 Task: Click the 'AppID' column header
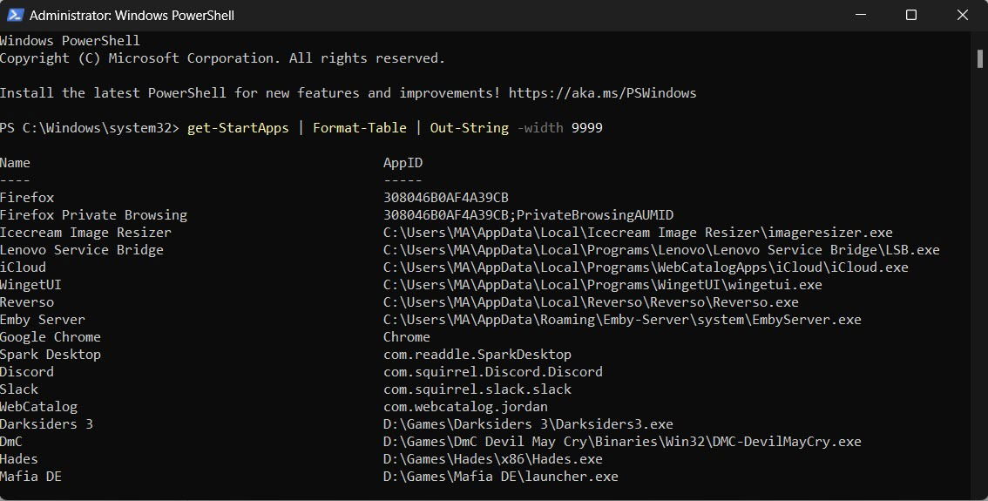point(403,163)
